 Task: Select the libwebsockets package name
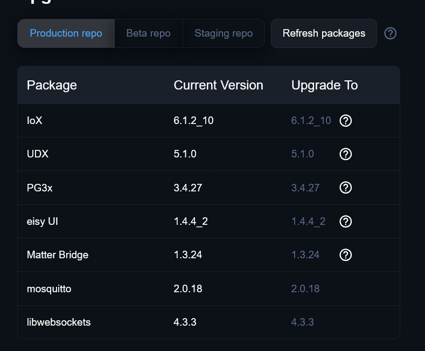pos(59,322)
